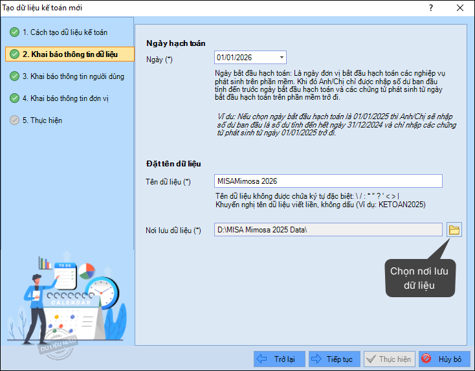Click inside the Tên dữ liệu text field
This screenshot has height=371, width=475.
(x=328, y=181)
